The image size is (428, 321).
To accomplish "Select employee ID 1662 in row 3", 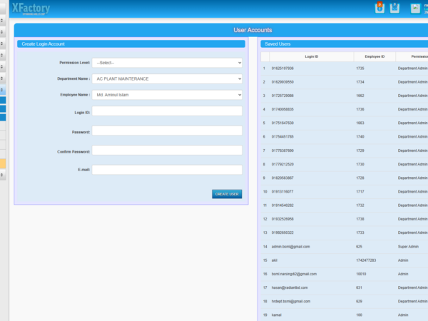I will tap(360, 96).
